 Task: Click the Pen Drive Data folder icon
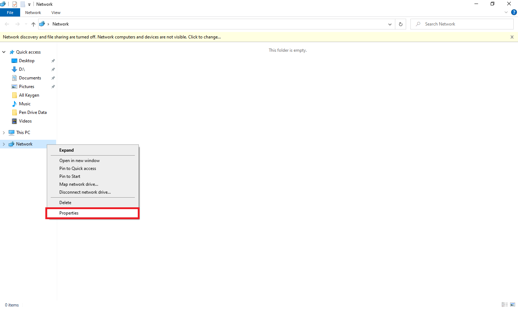pos(14,112)
